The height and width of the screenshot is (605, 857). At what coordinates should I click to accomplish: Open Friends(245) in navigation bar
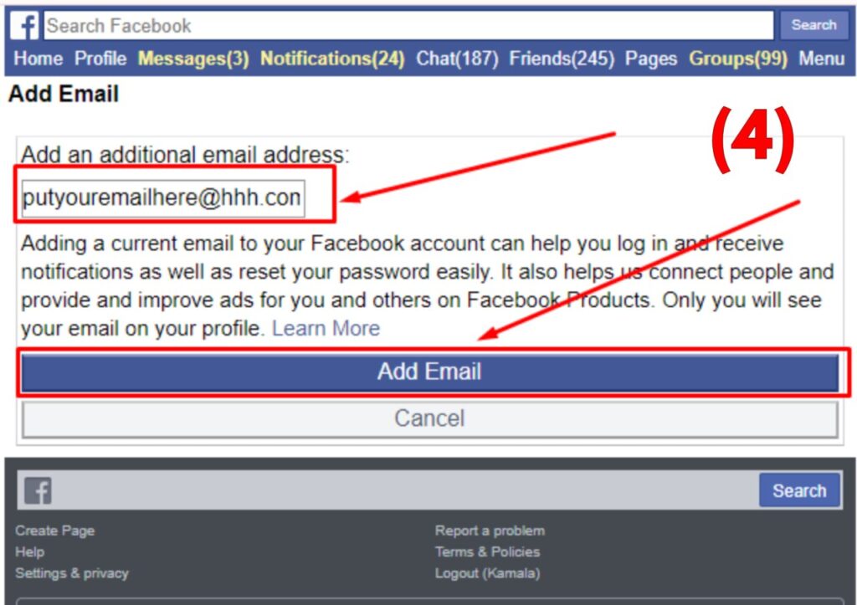click(562, 59)
